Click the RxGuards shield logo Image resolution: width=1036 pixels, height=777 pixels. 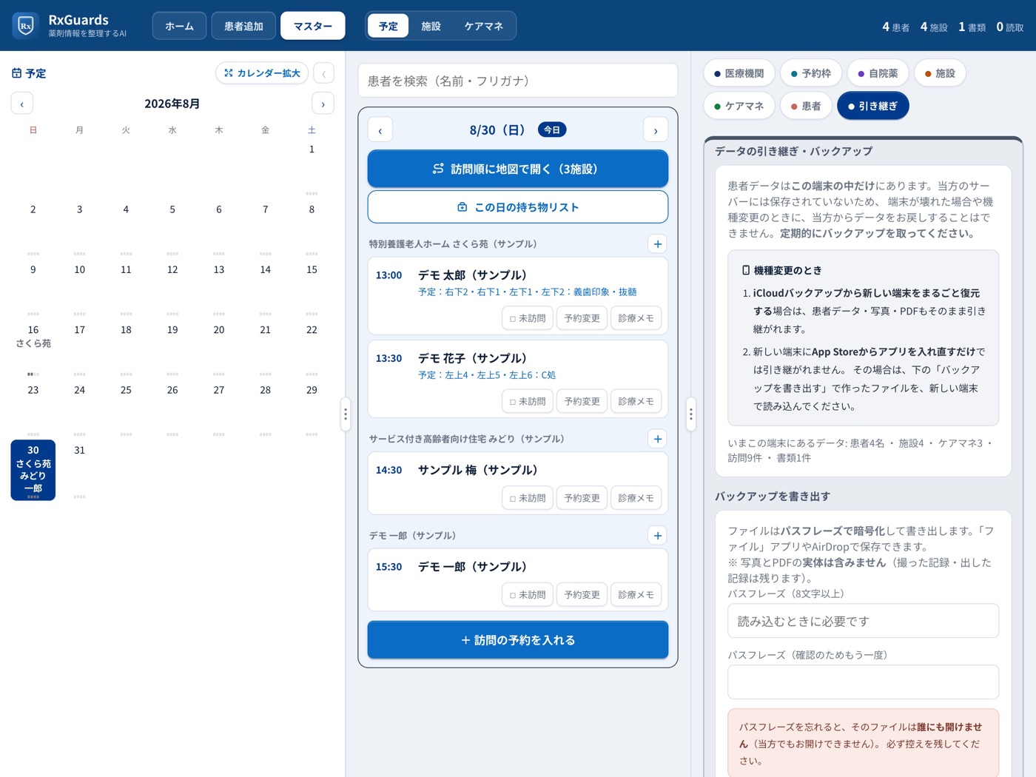(26, 26)
